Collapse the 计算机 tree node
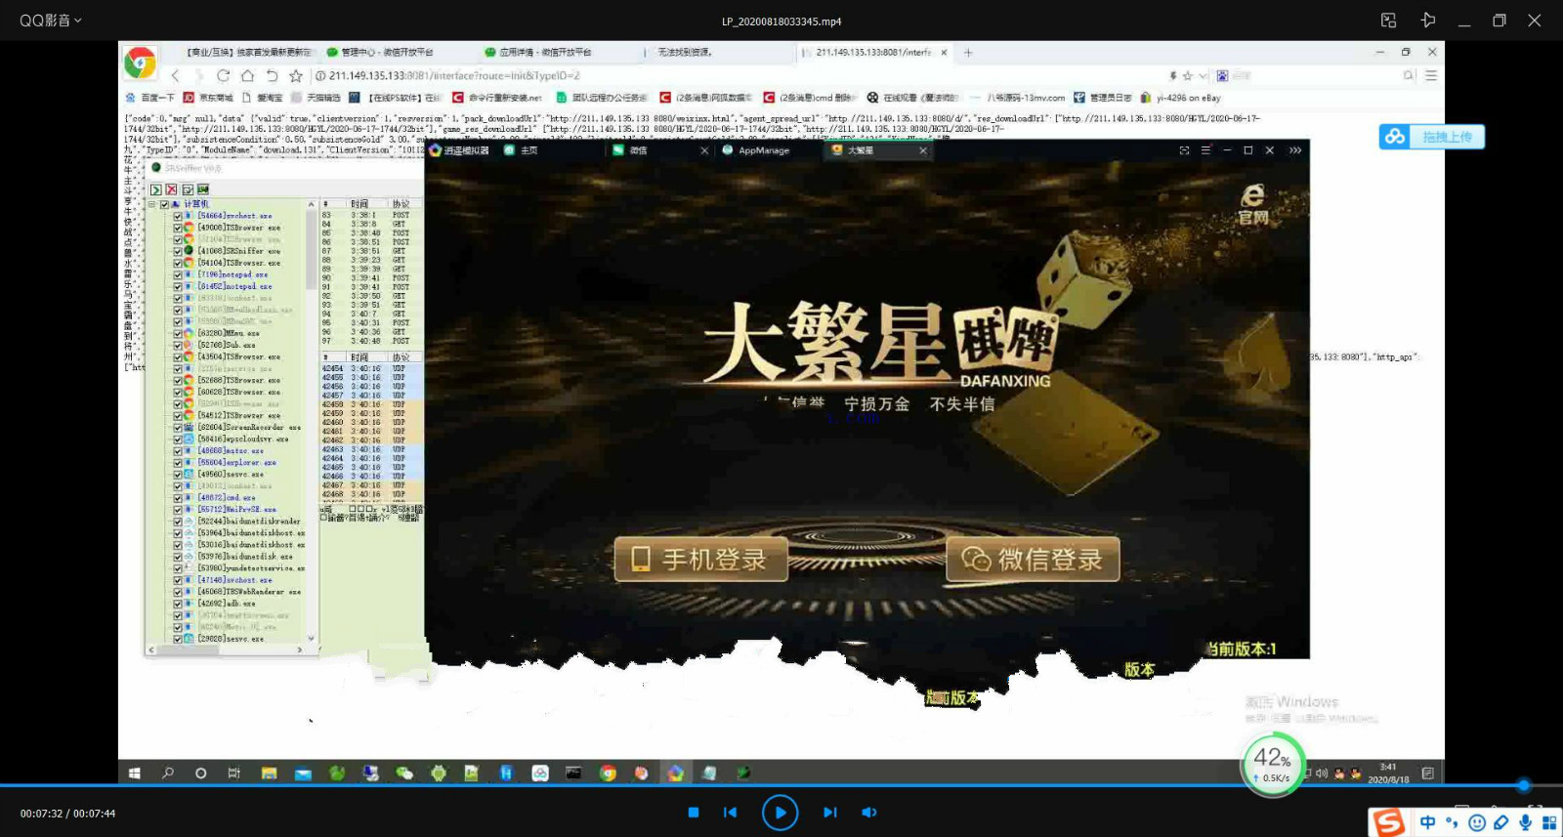Screen dimensions: 1563x837 click(x=151, y=204)
